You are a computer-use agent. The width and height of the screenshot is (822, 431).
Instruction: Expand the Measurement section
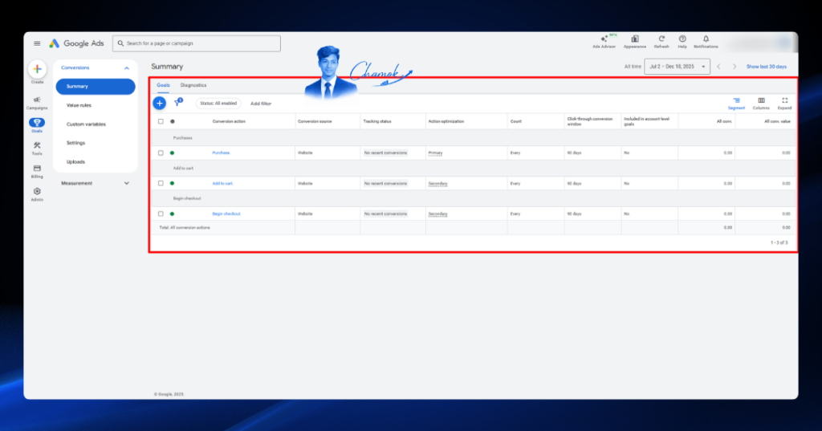pos(126,184)
